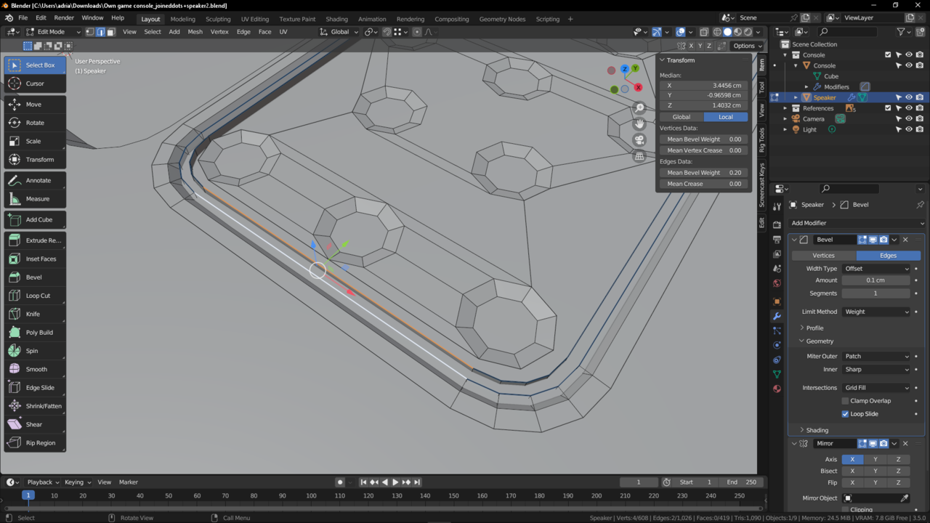Click the Mean Bevel Weight 0.20 slider
The width and height of the screenshot is (930, 523).
coord(703,173)
